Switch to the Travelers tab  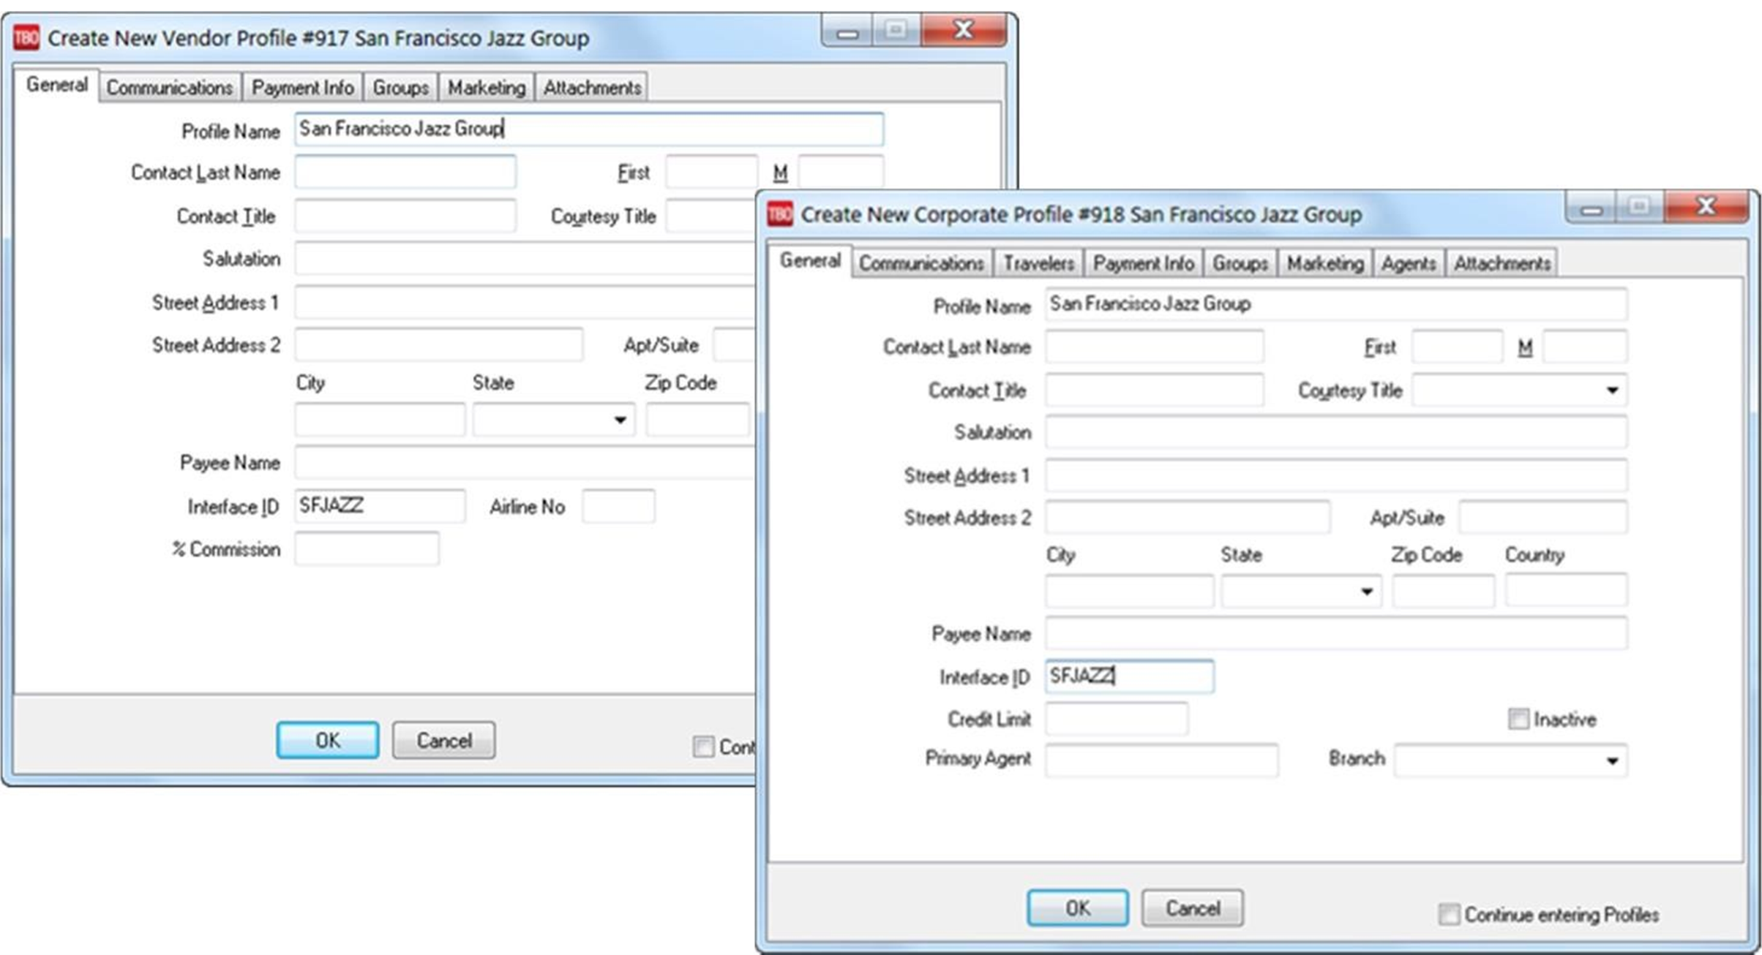click(1038, 262)
